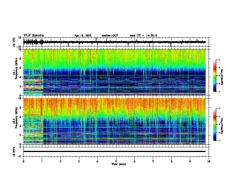235x181 pixels.
Task: Click time axis tick label '10'
Action: click(x=209, y=161)
